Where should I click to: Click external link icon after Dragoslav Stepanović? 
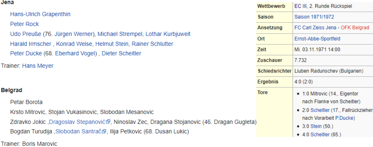108,122
